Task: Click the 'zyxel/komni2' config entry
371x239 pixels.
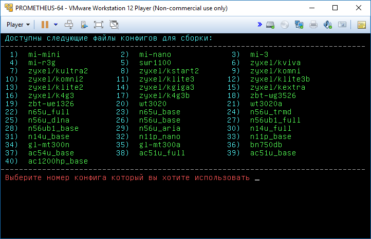Action: (x=55, y=79)
